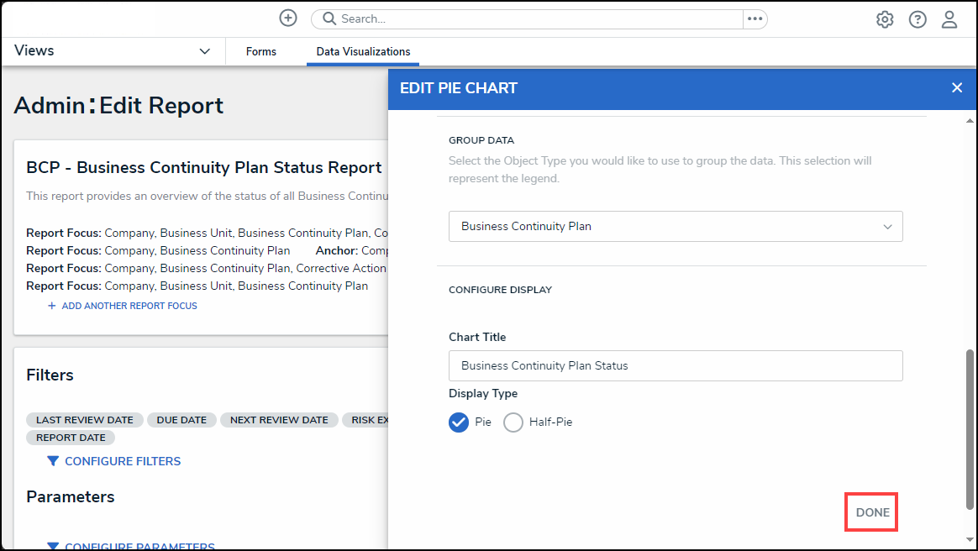The height and width of the screenshot is (551, 978).
Task: Open the user profile icon
Action: tap(949, 19)
